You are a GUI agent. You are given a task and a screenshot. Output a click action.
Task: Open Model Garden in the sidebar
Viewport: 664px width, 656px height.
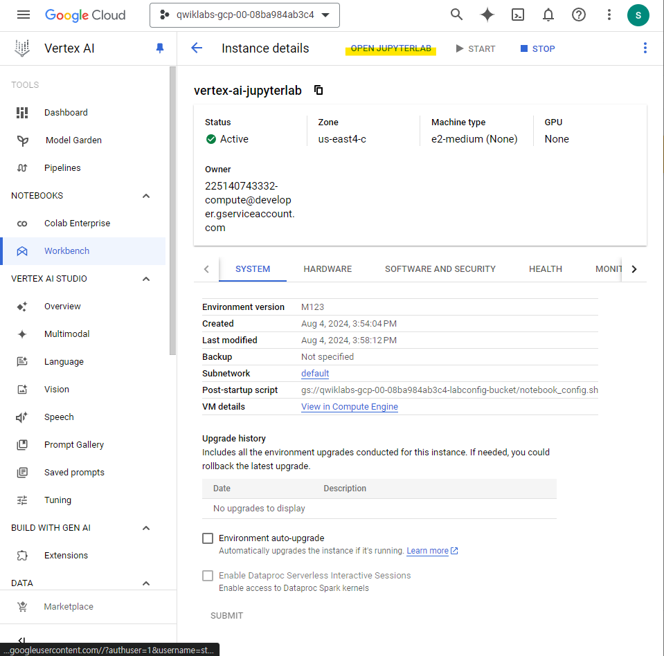pos(83,140)
